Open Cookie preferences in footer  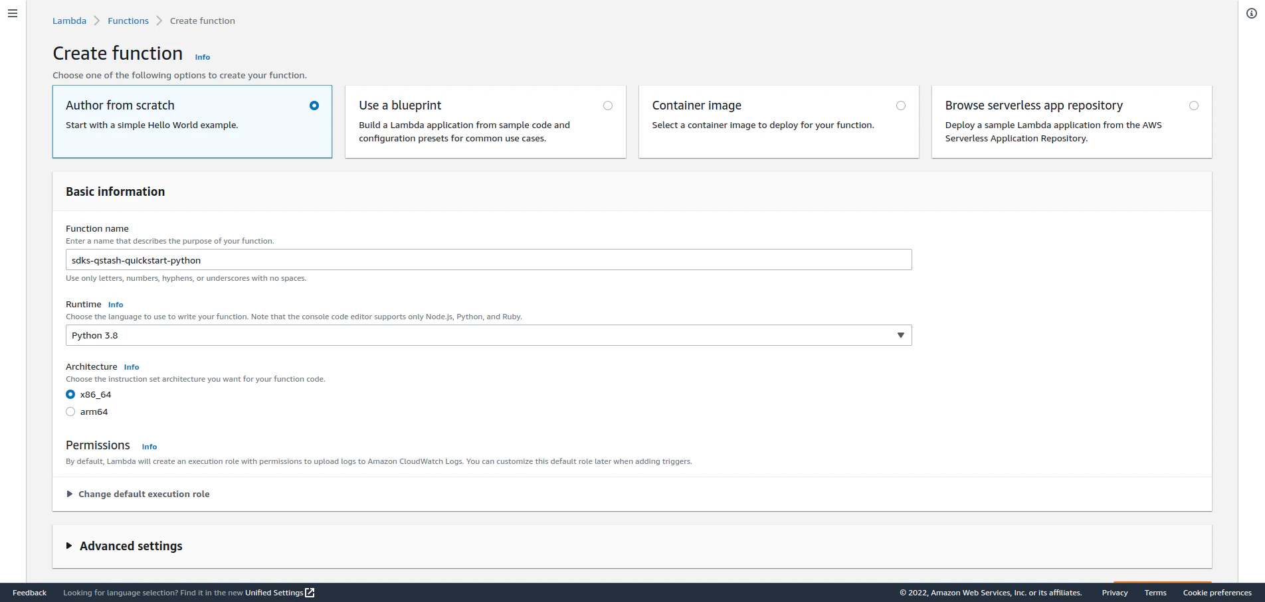[x=1217, y=593]
